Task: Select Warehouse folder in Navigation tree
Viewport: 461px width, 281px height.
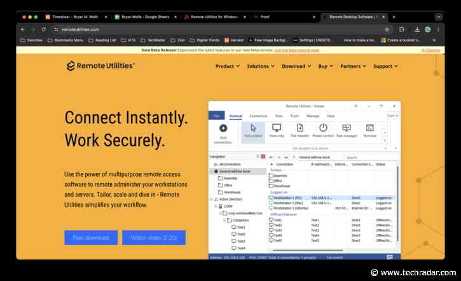Action: coord(230,192)
